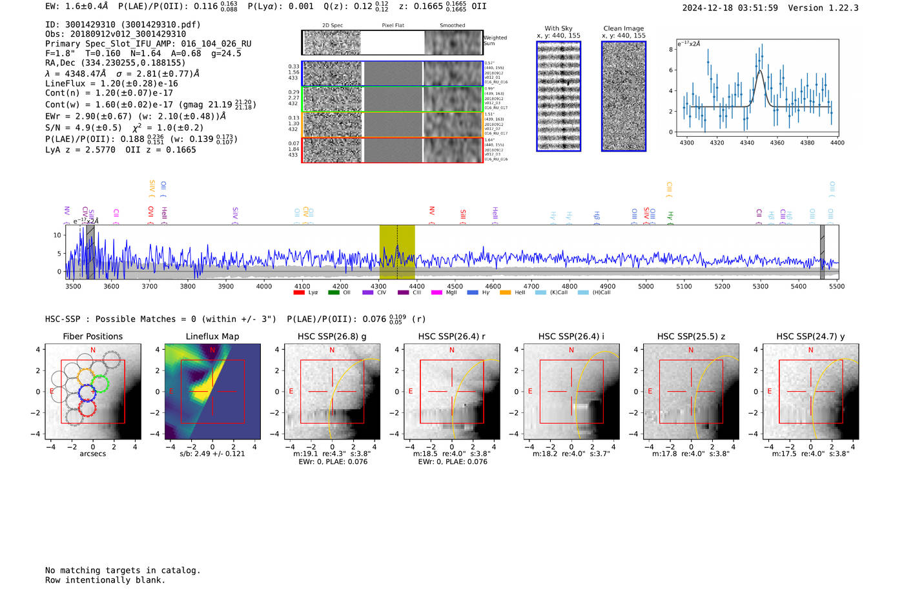The width and height of the screenshot is (904, 615).
Task: Select the HSC SSP(26.4) r image
Action: pyautogui.click(x=452, y=392)
